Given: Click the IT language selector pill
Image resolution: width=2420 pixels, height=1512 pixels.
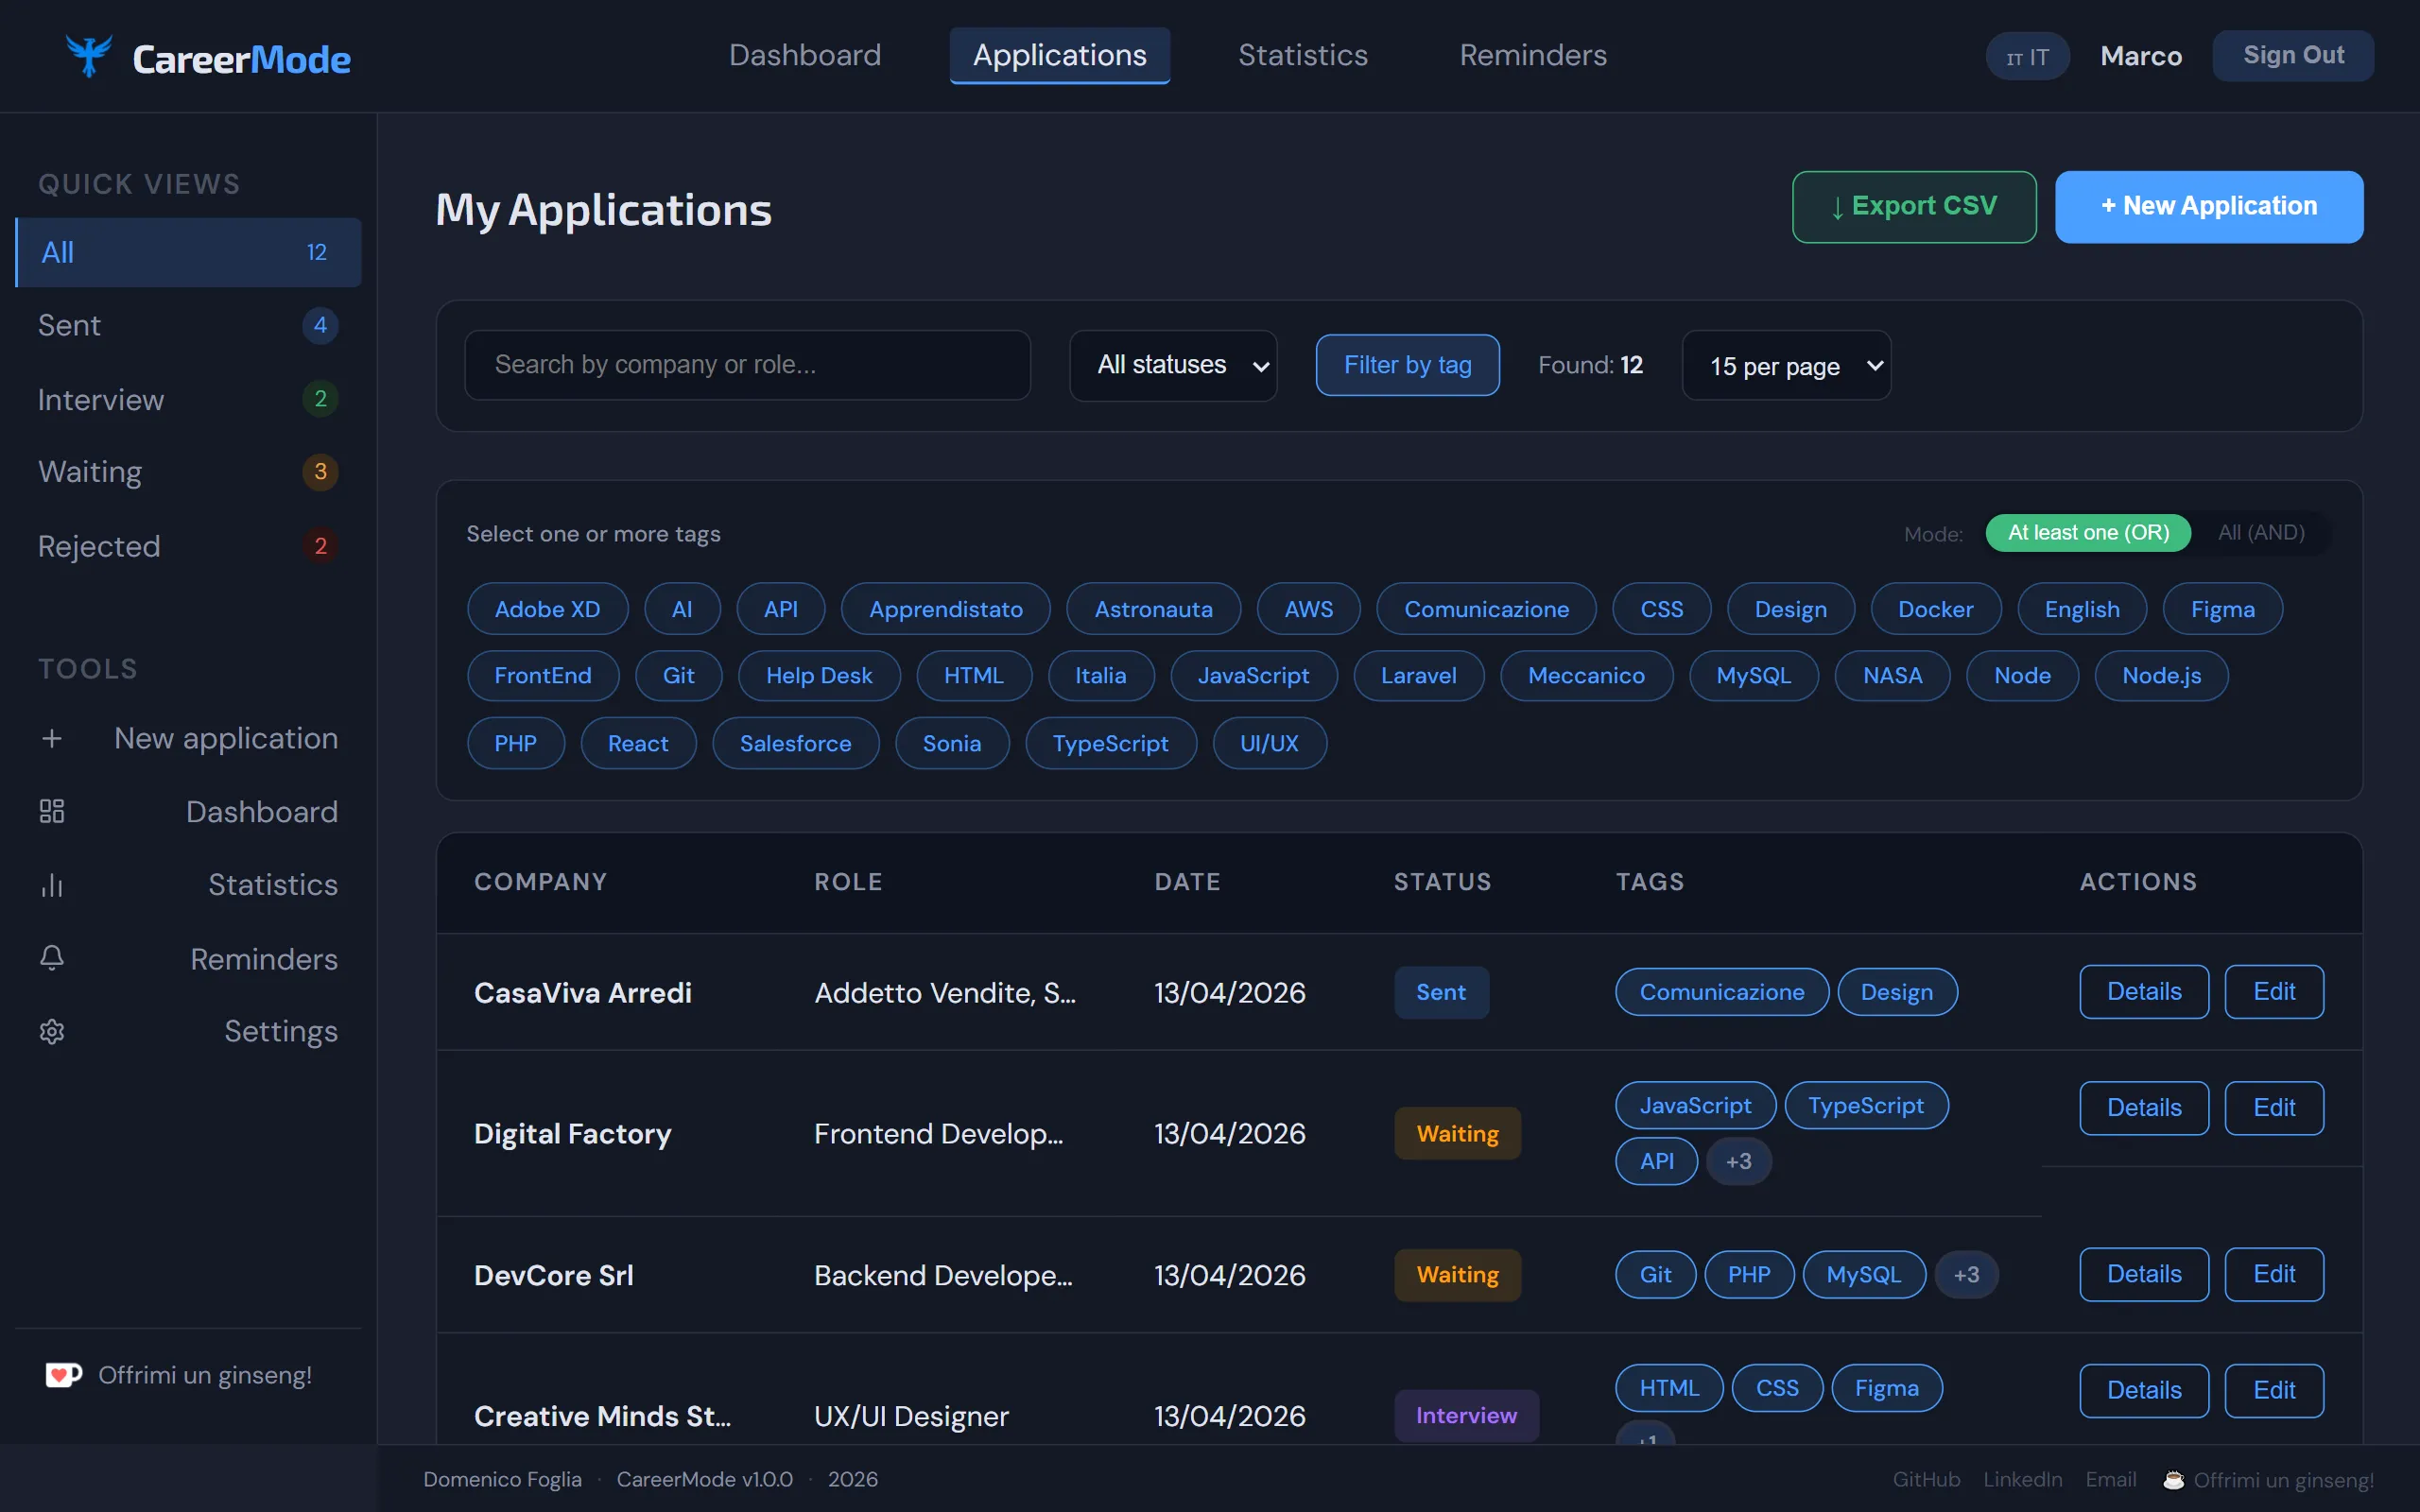Looking at the screenshot, I should coord(2026,57).
